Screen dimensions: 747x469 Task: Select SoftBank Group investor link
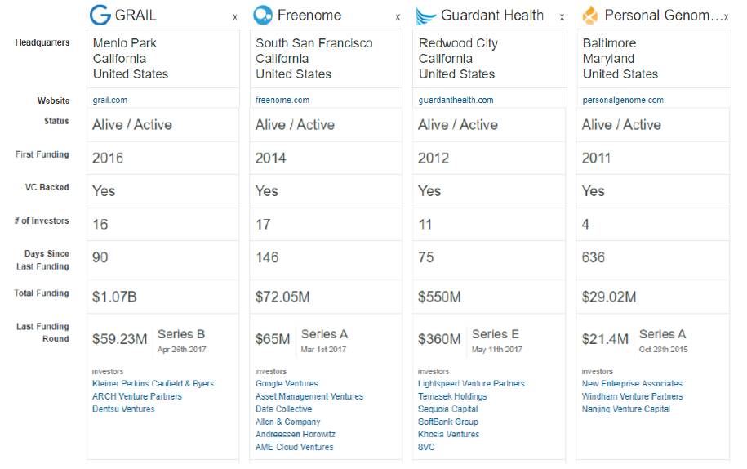coord(448,422)
